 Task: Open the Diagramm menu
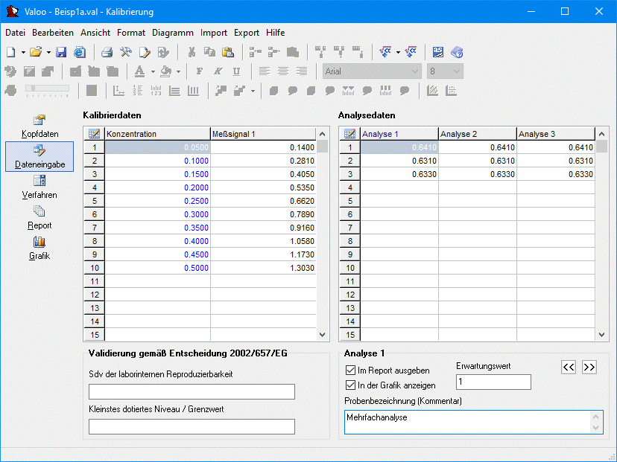(x=173, y=33)
